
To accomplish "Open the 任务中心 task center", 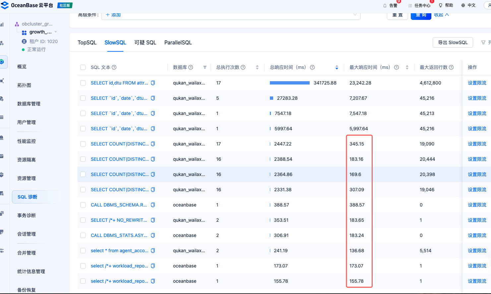I will (419, 5).
